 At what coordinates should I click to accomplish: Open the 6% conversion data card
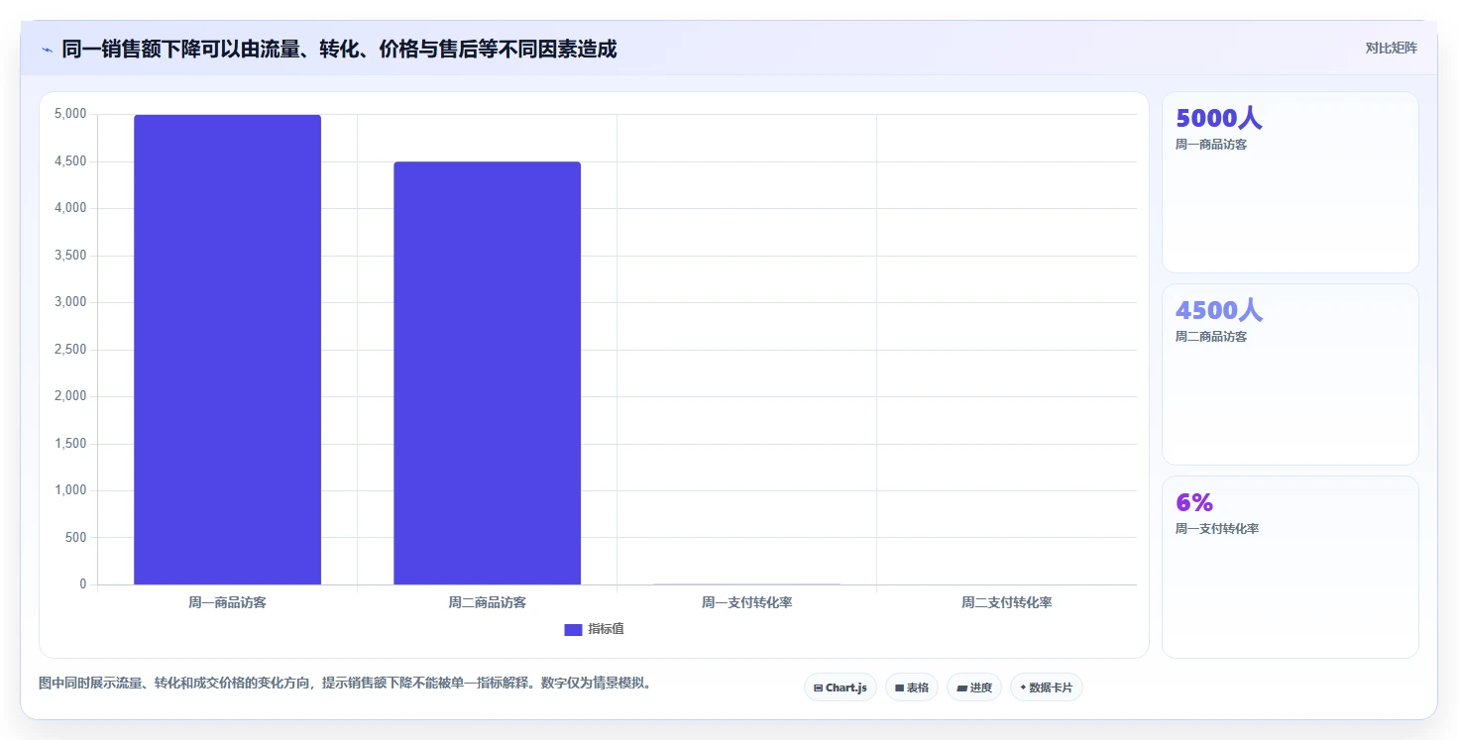pyautogui.click(x=1290, y=567)
